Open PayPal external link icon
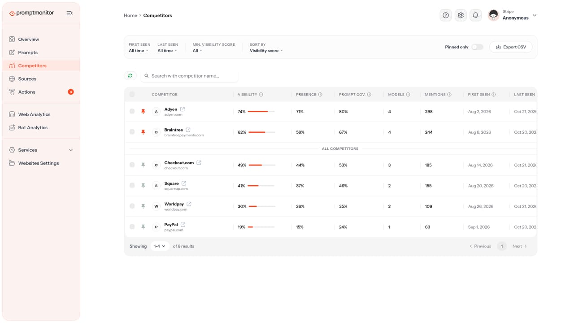574x323 pixels. tap(183, 224)
